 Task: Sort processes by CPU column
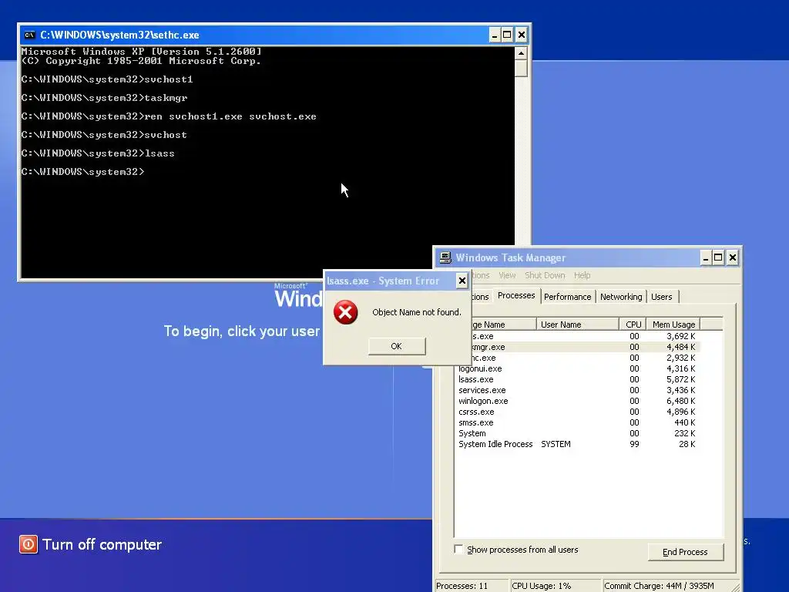pyautogui.click(x=633, y=325)
